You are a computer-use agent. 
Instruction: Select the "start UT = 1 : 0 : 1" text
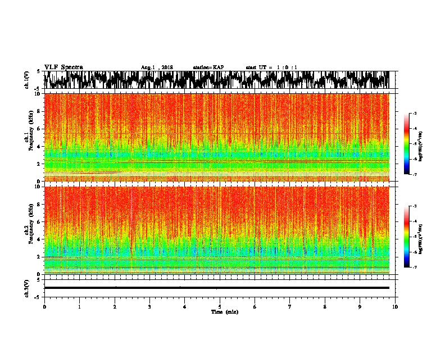coord(271,67)
